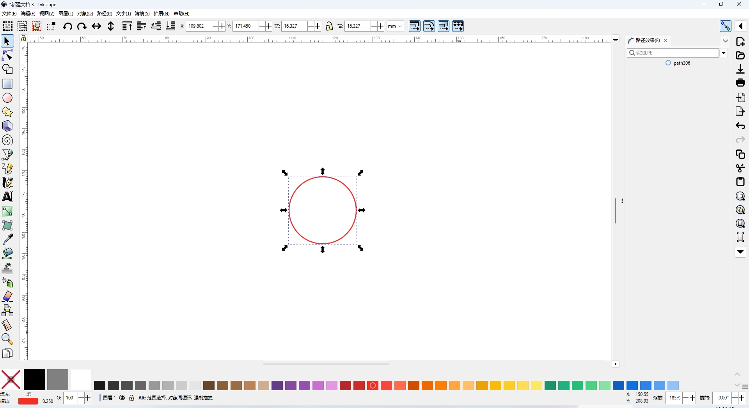
Task: Open the 滤镜(S) menu
Action: pos(142,14)
